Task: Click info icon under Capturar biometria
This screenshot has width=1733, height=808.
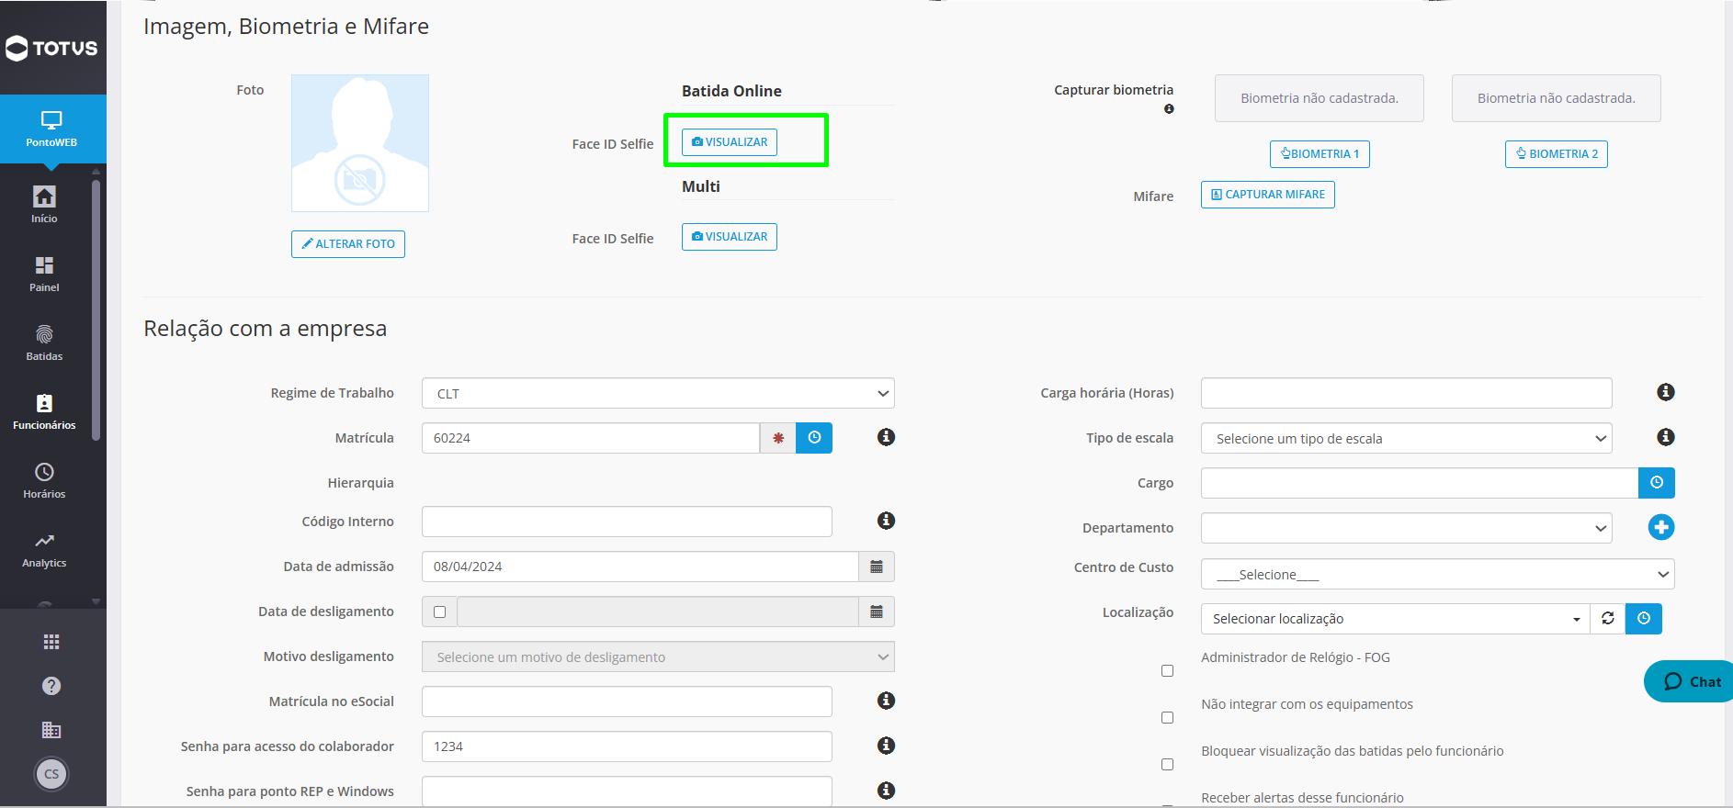Action: [x=1169, y=109]
